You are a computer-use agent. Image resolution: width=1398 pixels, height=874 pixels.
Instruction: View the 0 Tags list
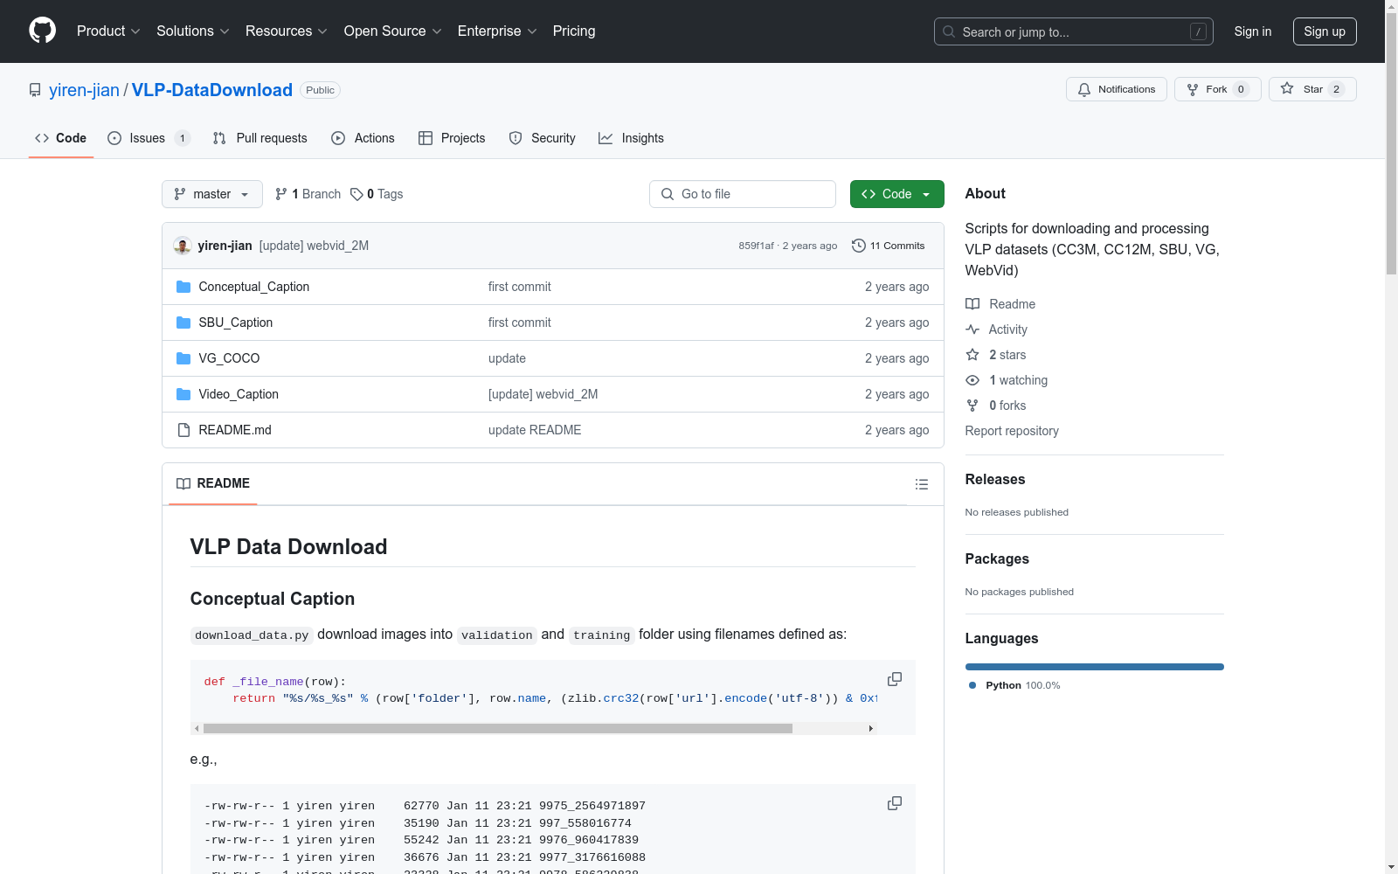pos(377,194)
